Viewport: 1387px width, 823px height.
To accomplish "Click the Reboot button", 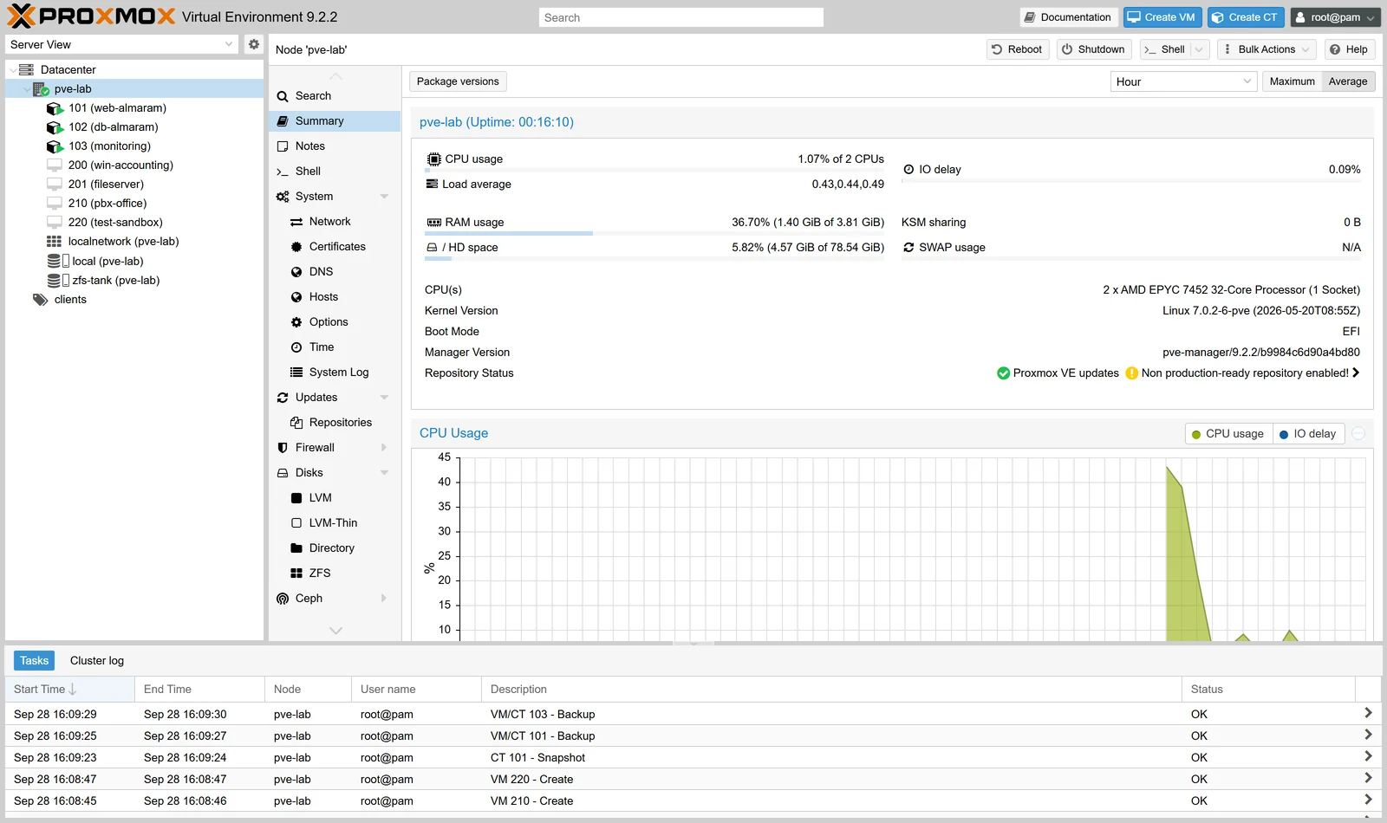I will [x=1018, y=49].
